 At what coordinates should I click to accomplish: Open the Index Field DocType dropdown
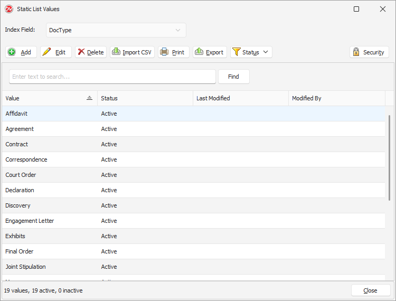pyautogui.click(x=116, y=30)
